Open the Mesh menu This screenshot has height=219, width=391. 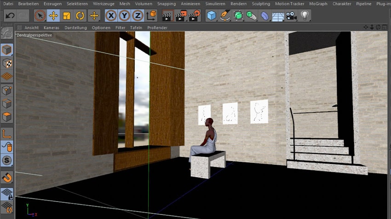[125, 4]
